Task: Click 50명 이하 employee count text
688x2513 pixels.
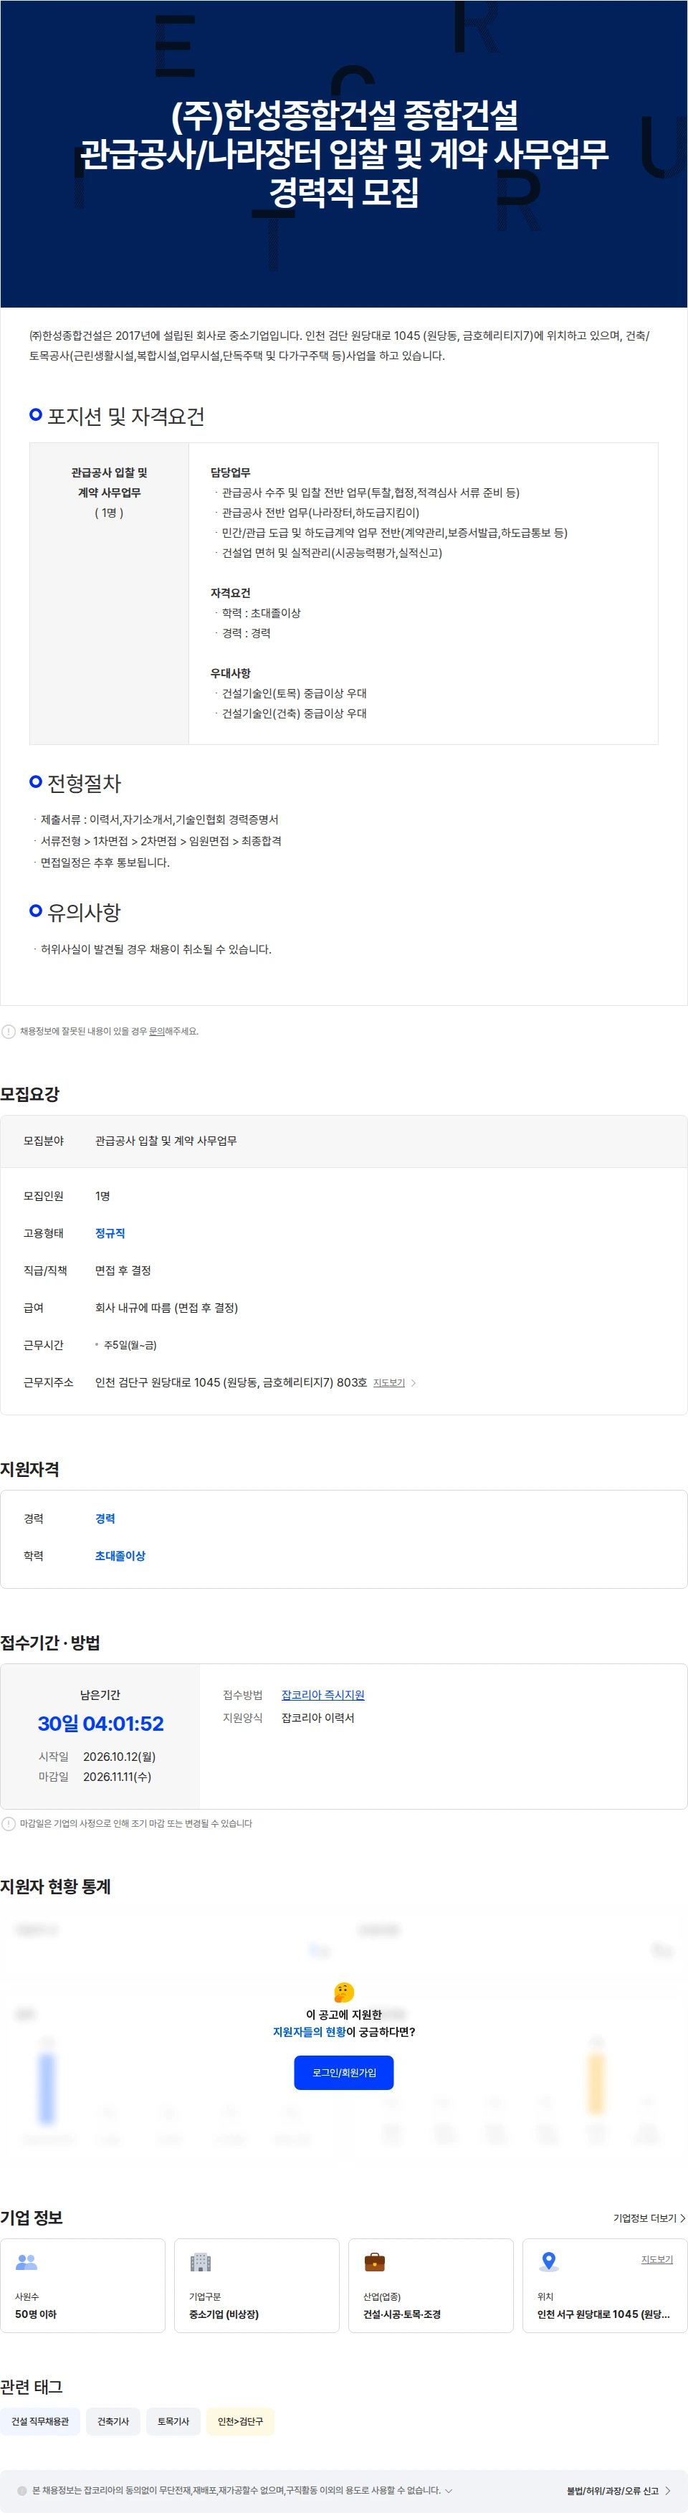Action: [x=36, y=2314]
